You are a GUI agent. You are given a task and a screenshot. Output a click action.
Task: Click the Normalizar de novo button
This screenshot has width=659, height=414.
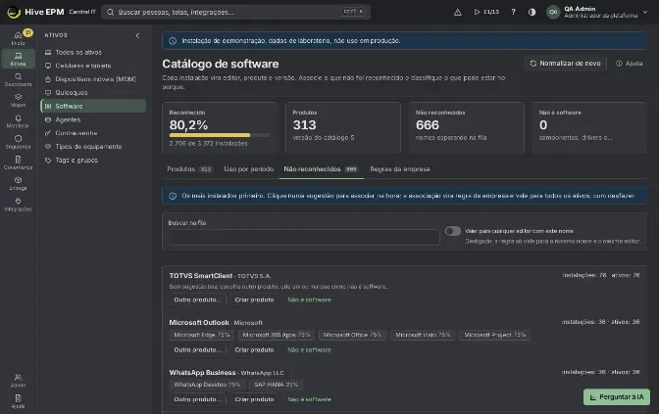point(565,64)
